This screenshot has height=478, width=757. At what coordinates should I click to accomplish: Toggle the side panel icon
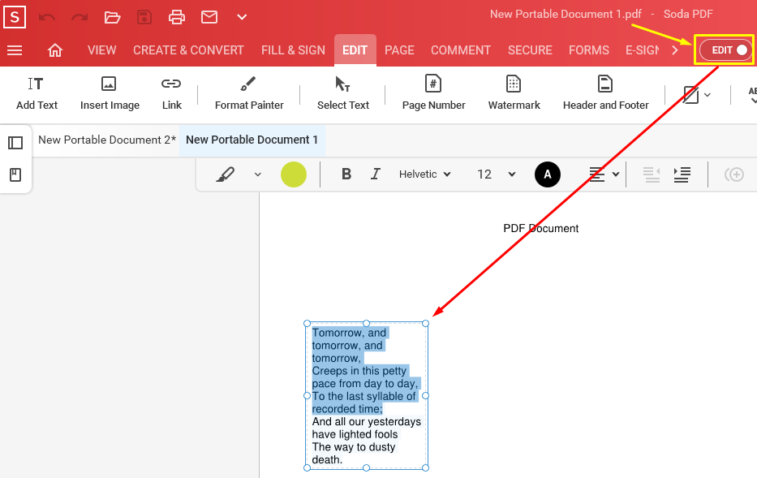(15, 143)
